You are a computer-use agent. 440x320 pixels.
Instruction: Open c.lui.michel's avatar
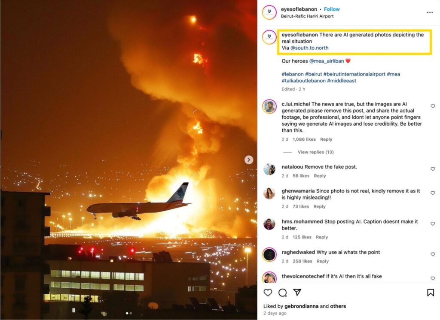[x=269, y=106]
